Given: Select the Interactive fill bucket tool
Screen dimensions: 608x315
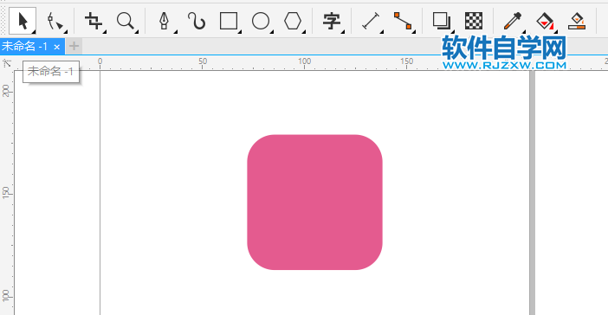Looking at the screenshot, I should (x=545, y=21).
